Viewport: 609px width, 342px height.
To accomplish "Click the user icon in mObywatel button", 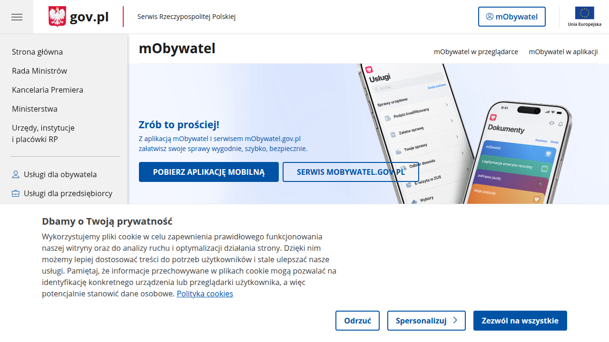I will tap(490, 17).
